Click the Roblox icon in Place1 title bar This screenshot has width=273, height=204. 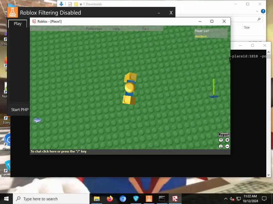point(34,21)
